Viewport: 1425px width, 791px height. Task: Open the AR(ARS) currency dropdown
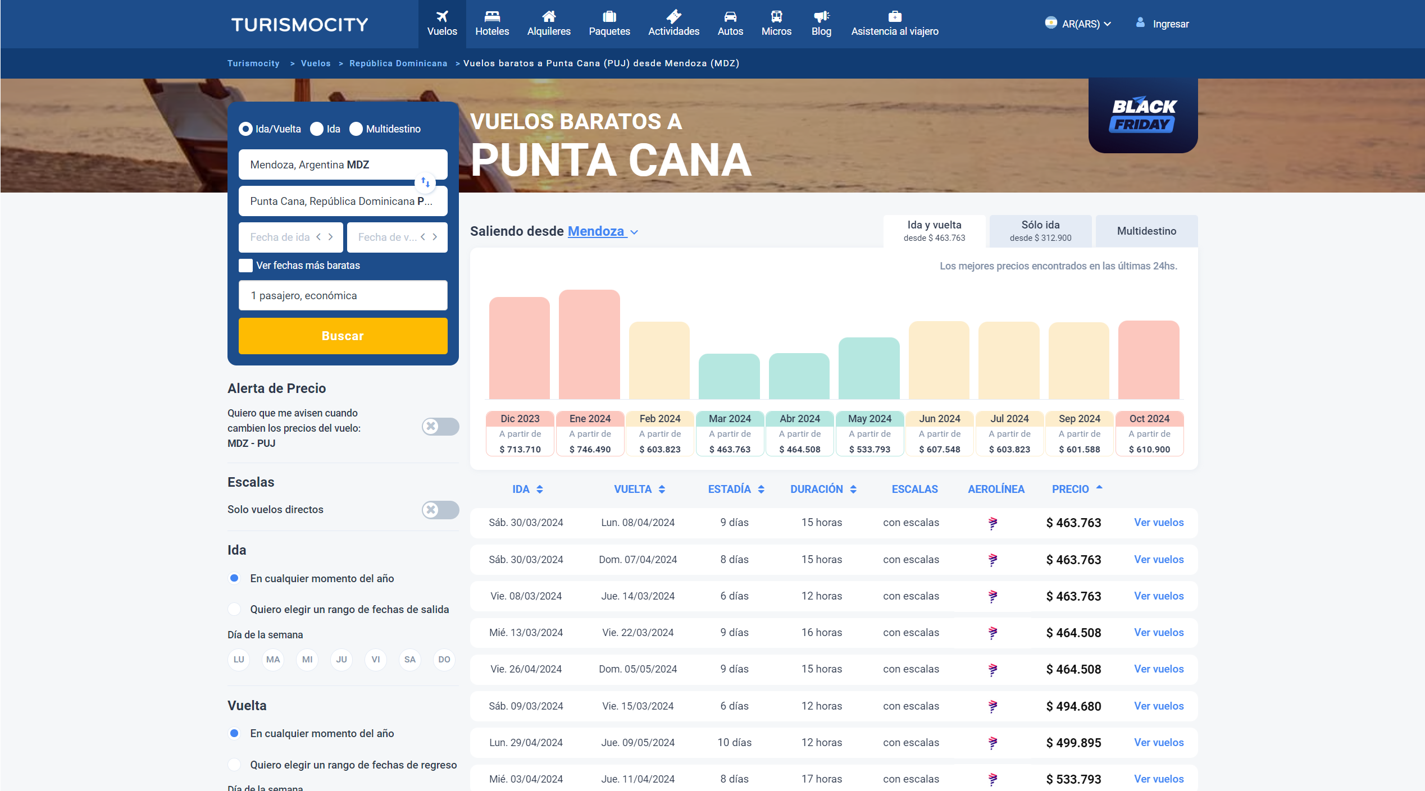pos(1078,24)
